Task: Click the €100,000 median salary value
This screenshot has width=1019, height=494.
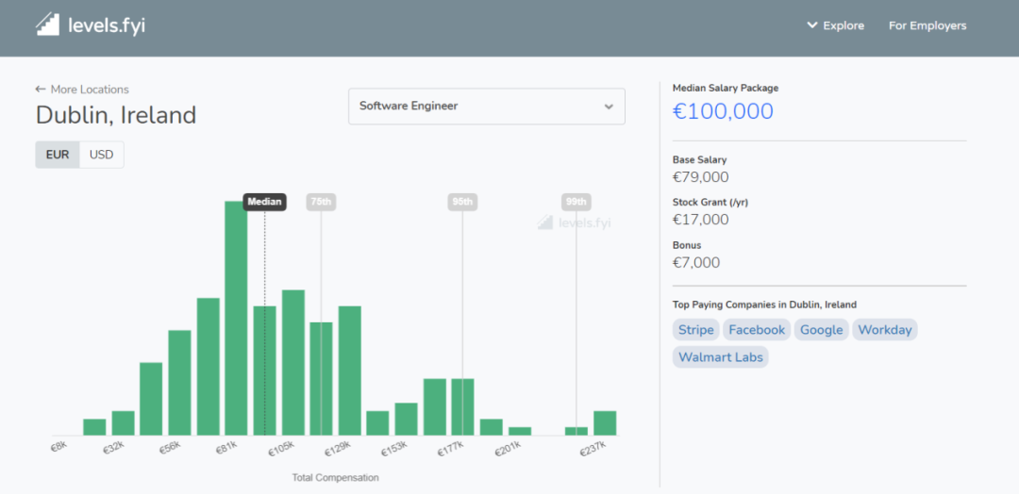Action: (x=724, y=111)
